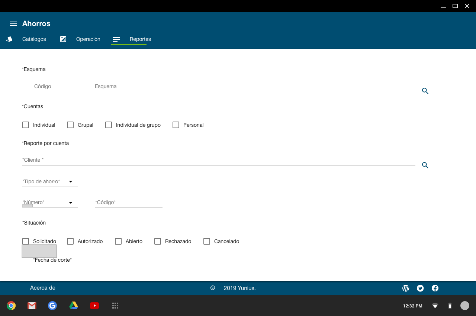Open the WordPress link in footer
The height and width of the screenshot is (316, 476).
point(406,288)
